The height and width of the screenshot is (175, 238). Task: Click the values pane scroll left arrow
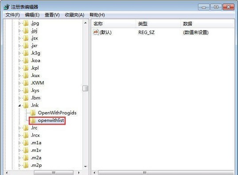click(94, 173)
